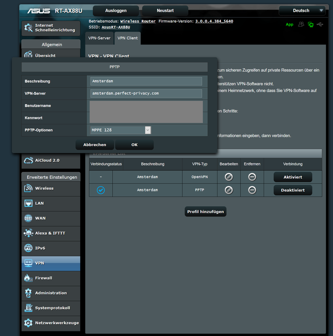Click the AiCloud 2.0 cloud icon
Image resolution: width=333 pixels, height=336 pixels.
pos(28,160)
